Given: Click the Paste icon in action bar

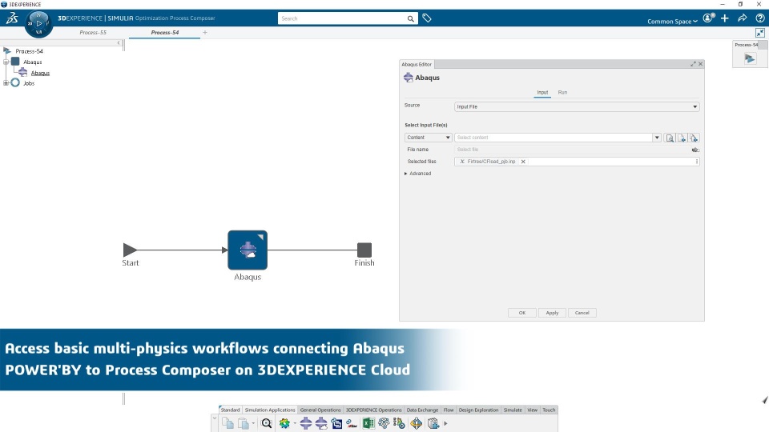Looking at the screenshot, I should point(244,423).
